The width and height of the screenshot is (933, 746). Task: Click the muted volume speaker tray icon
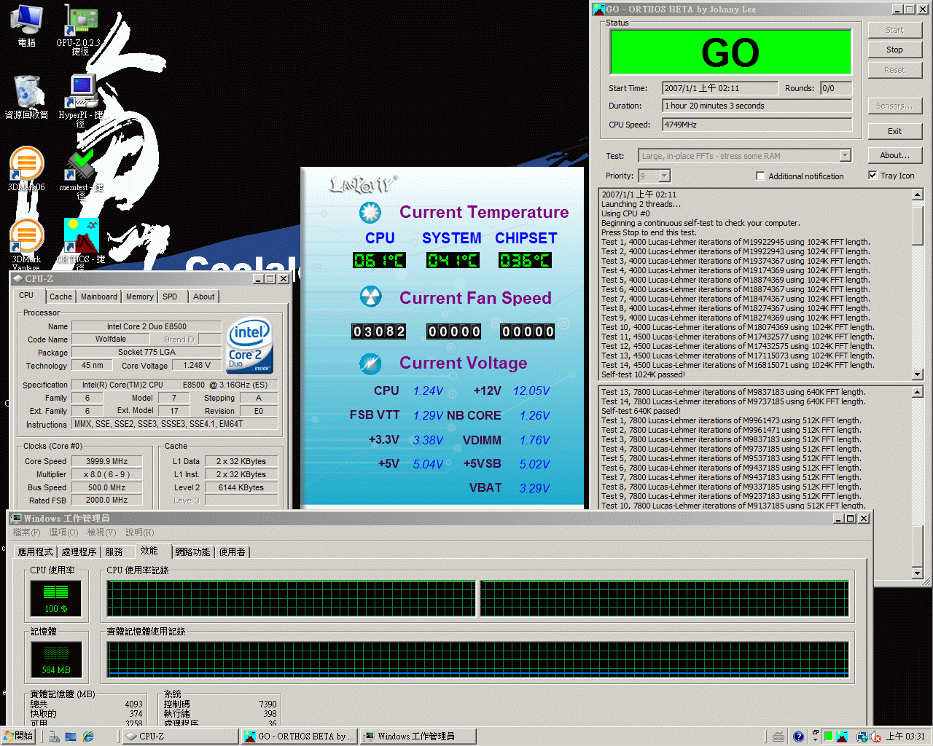coord(875,737)
